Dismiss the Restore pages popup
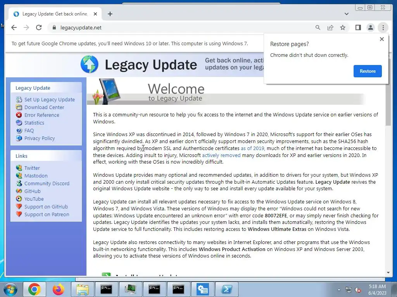Screen dimensions: 397x297 [x=382, y=39]
